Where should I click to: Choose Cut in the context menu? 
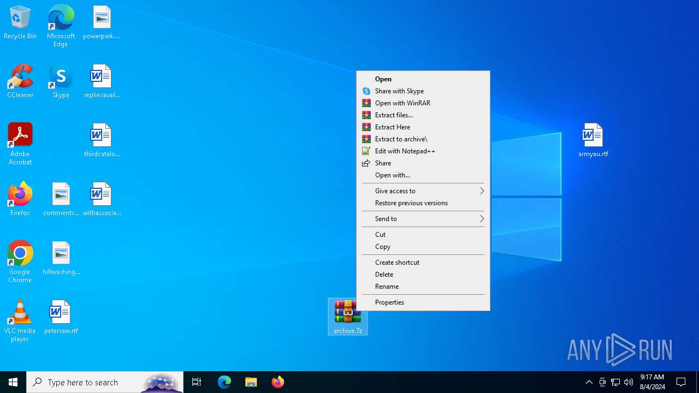pos(423,235)
